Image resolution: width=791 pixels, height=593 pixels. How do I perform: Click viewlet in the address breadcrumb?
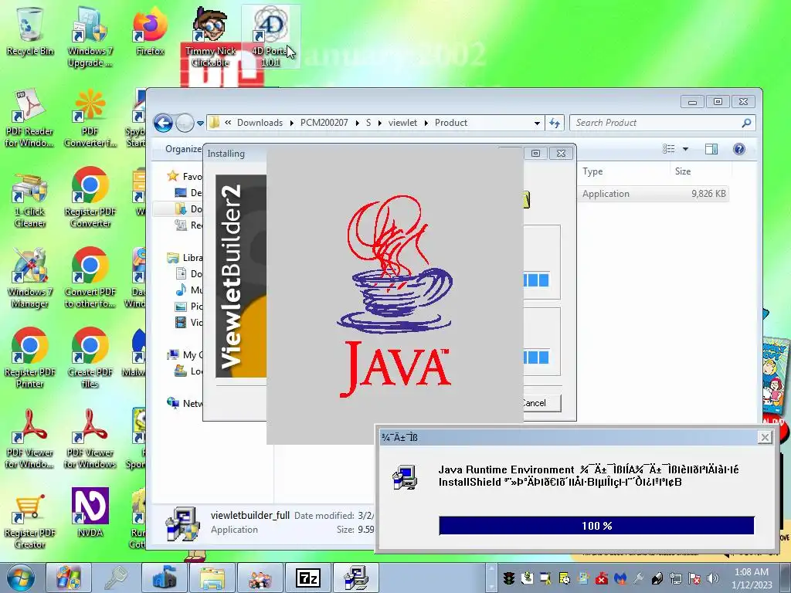[x=402, y=123]
